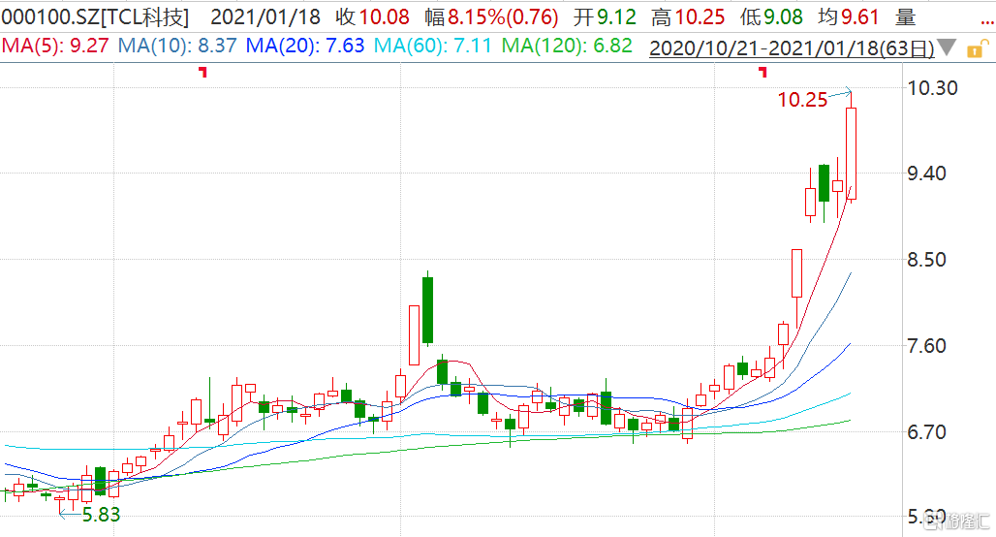
Task: Click the MA(60): 7.11 indicator label
Action: pos(433,46)
